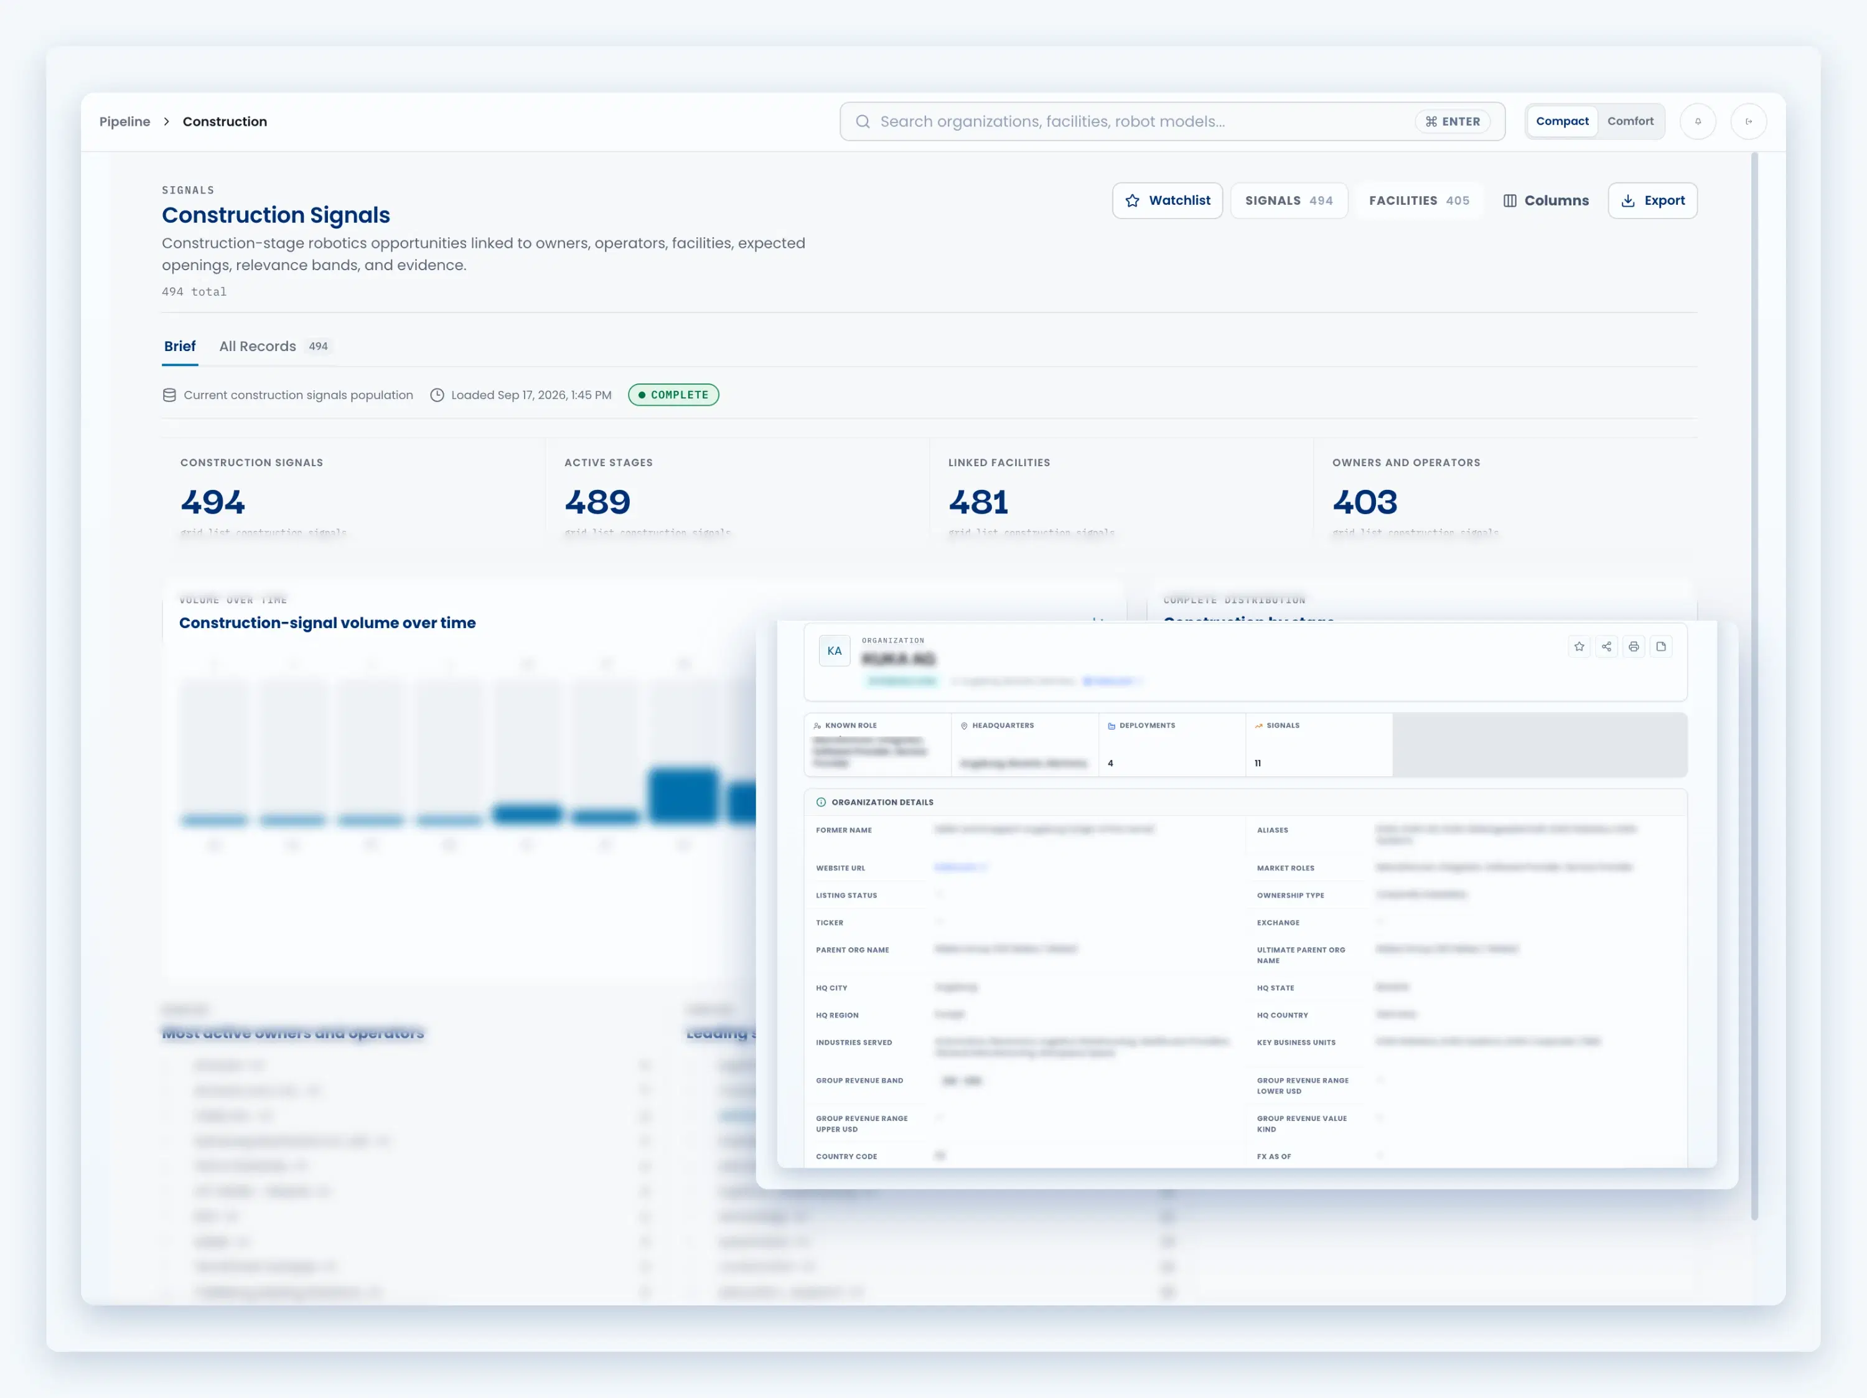The image size is (1867, 1398).
Task: Click the COMPLETE status badge
Action: coord(673,395)
